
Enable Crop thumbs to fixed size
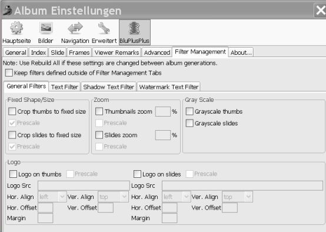(12, 111)
